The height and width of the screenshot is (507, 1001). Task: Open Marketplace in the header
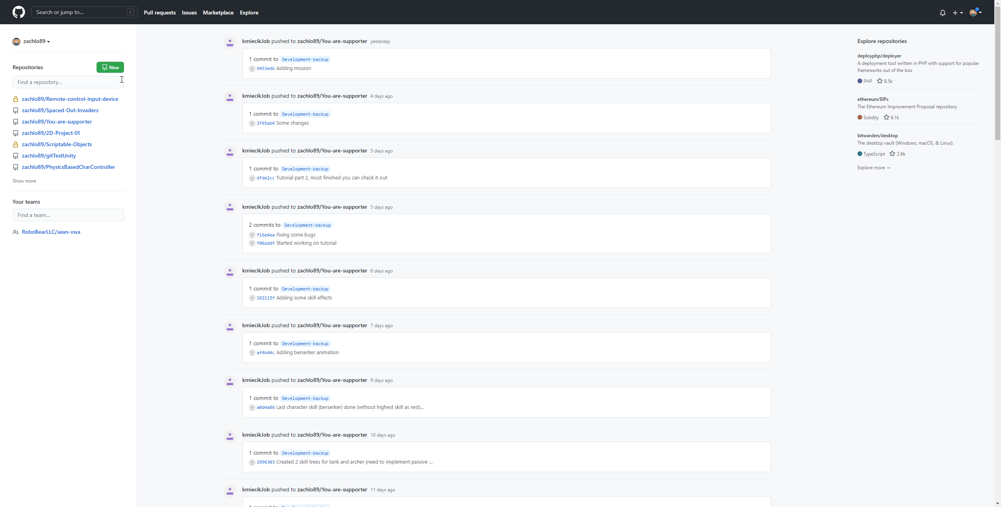(218, 13)
